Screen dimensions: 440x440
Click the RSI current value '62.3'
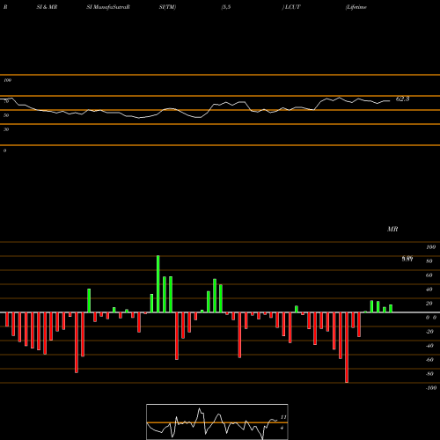402,99
